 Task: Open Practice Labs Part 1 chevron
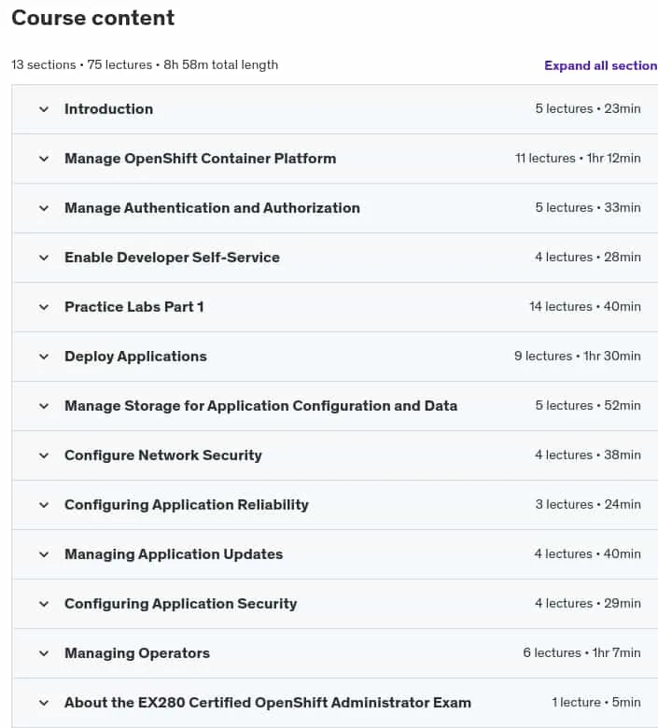tap(44, 307)
